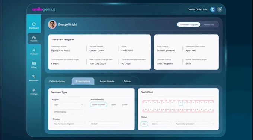Click the 6 Days elapsed value
253x140 pixels.
55,64
